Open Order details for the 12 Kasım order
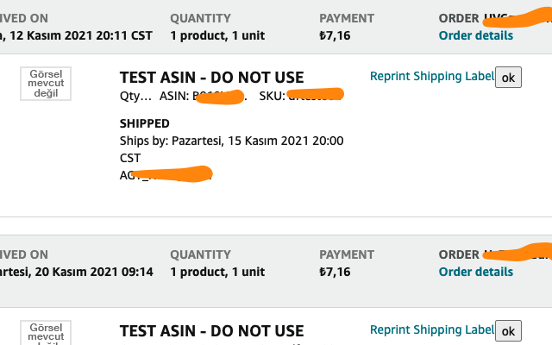Image resolution: width=552 pixels, height=345 pixels. [475, 35]
